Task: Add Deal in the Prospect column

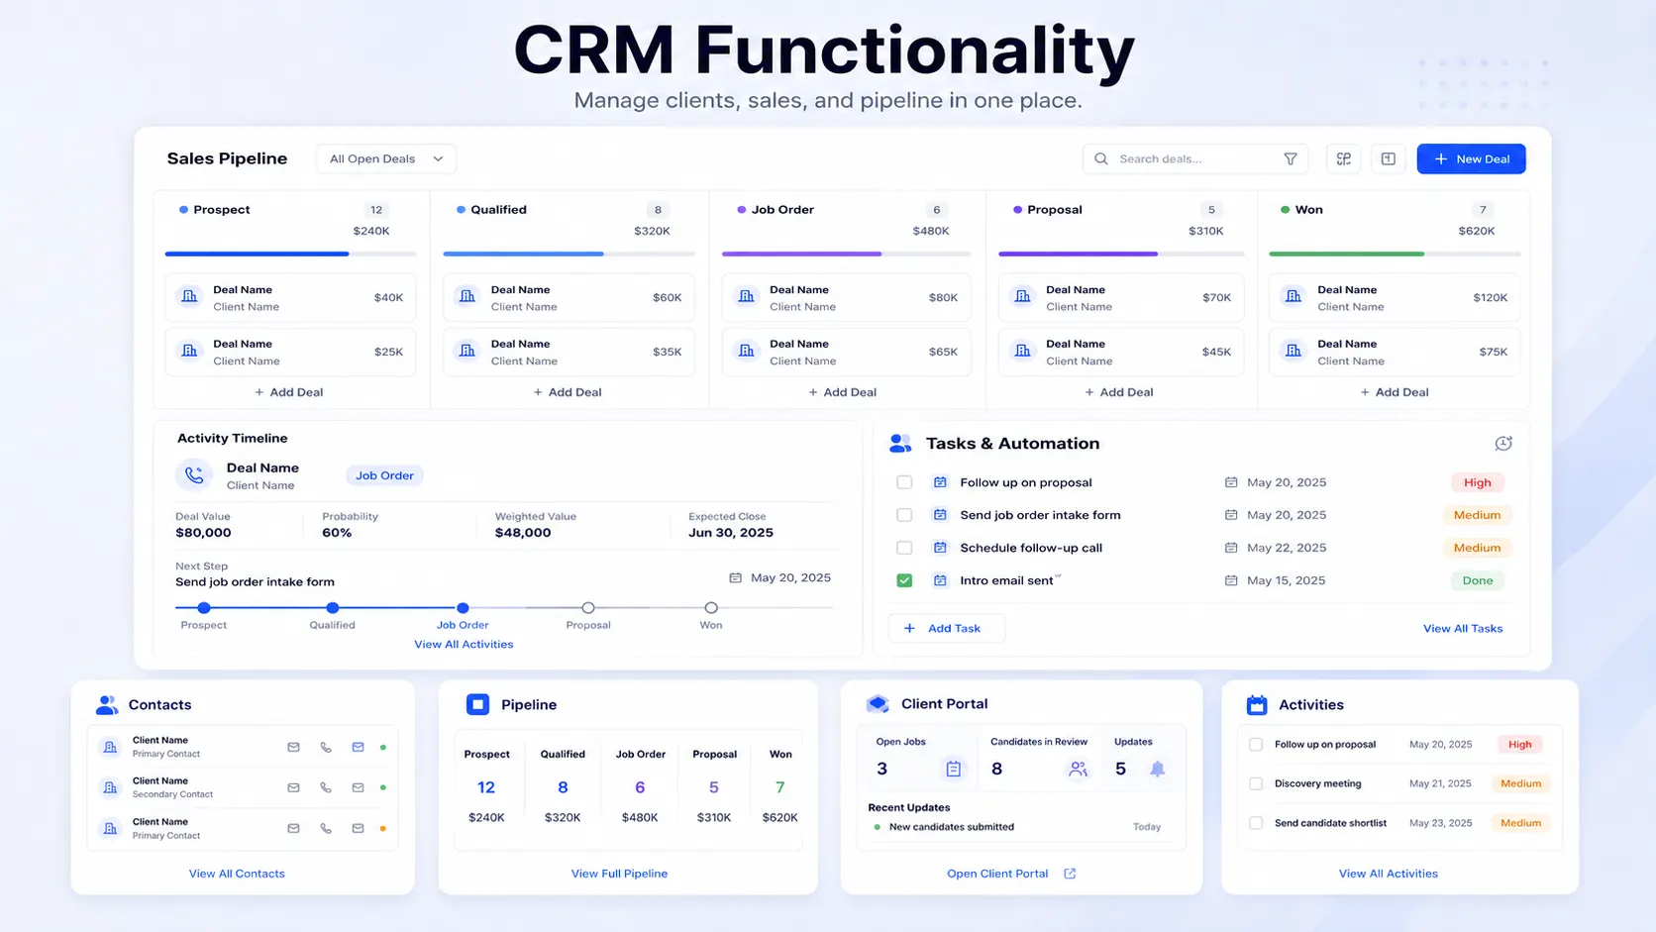Action: [289, 392]
